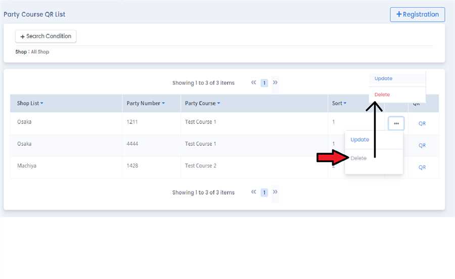Open QR code for party number 1211

422,123
